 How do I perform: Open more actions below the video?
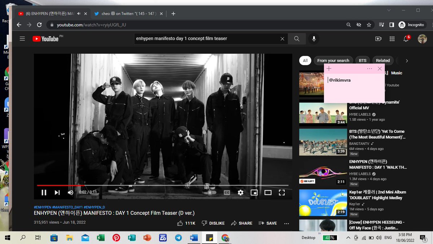[287, 223]
